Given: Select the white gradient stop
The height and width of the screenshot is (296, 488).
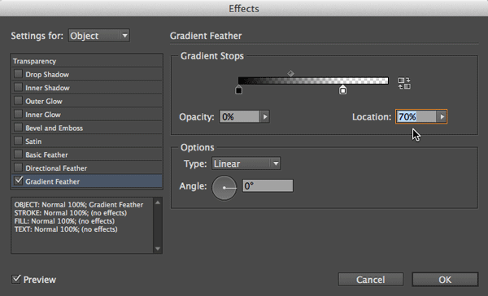Looking at the screenshot, I should pos(342,90).
